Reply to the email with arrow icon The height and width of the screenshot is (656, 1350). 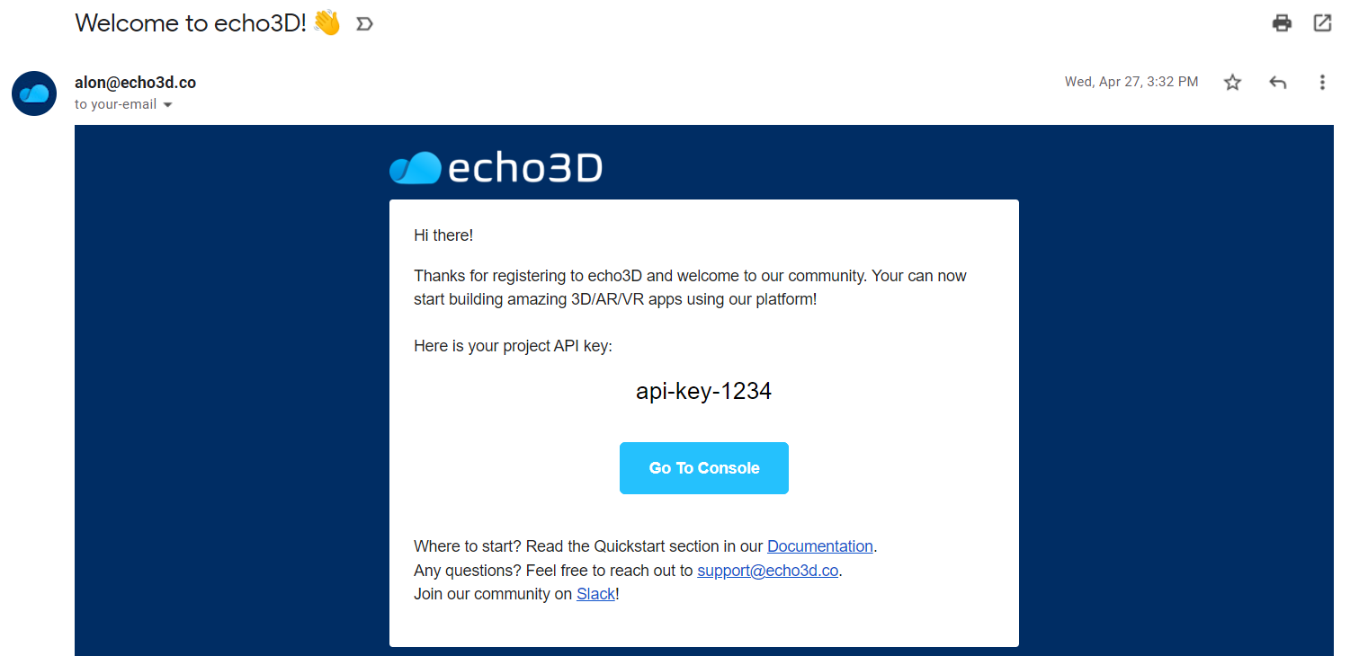point(1277,83)
